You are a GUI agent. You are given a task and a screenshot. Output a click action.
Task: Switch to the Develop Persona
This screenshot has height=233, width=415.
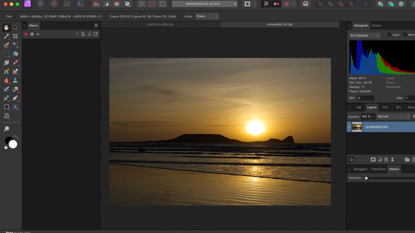54,4
